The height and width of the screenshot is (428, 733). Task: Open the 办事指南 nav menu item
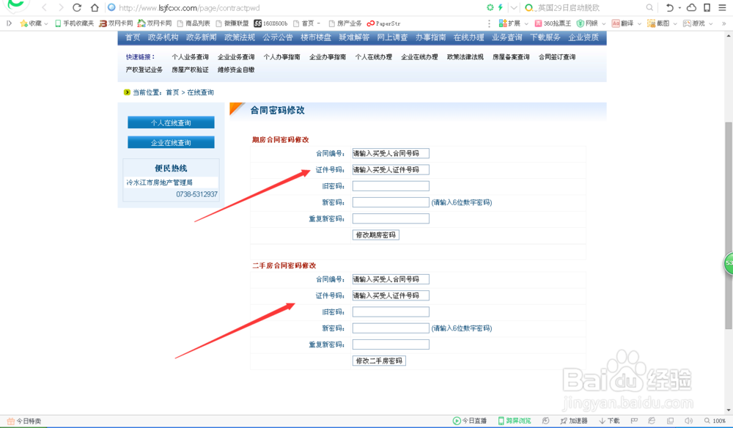tap(430, 37)
